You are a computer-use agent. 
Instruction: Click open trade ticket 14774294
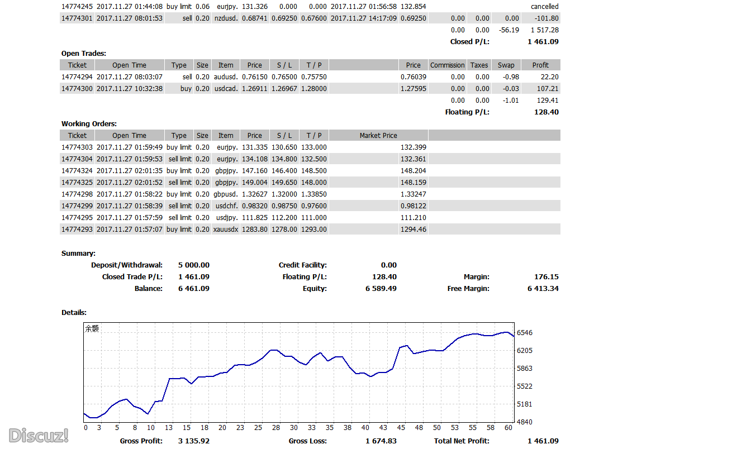pyautogui.click(x=77, y=77)
